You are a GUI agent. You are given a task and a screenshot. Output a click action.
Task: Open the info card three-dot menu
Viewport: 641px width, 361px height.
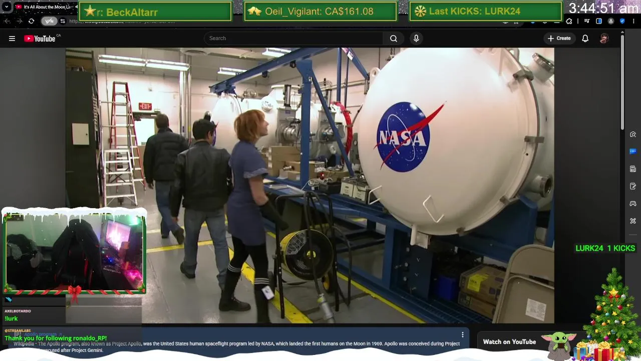click(x=463, y=334)
